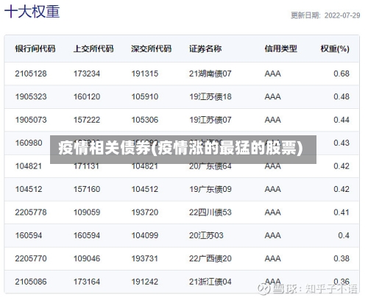The image size is (368, 300).
Task: Click weight value 0.44
Action: (342, 120)
